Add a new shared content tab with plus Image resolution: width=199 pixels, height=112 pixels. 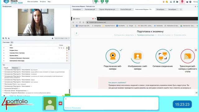pyautogui.click(x=181, y=9)
